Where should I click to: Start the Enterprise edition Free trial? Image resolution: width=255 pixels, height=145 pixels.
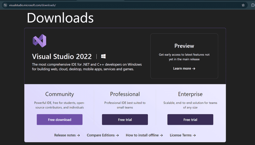[190, 120]
